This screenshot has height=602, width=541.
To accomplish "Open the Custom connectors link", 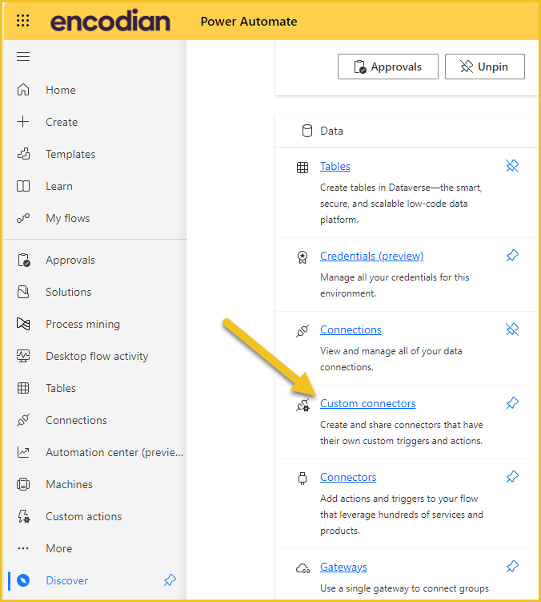I will tap(367, 403).
